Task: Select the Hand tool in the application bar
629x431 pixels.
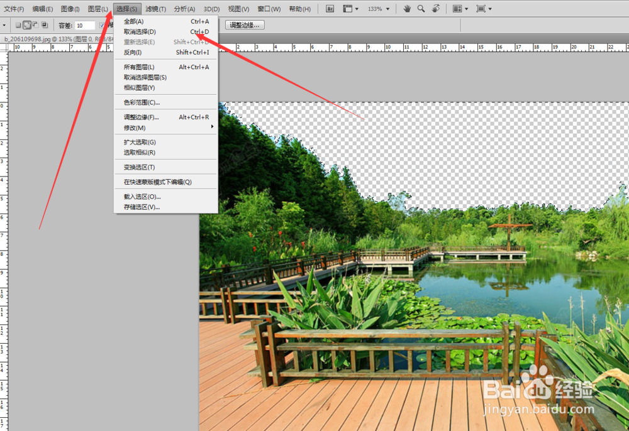Action: pyautogui.click(x=406, y=9)
